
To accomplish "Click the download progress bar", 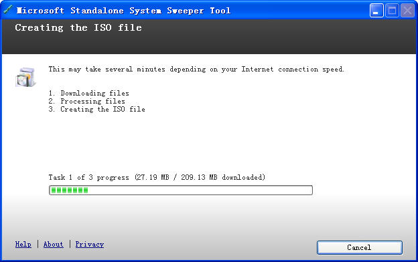I will [x=181, y=190].
